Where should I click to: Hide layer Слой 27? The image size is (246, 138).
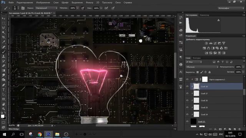click(x=187, y=93)
